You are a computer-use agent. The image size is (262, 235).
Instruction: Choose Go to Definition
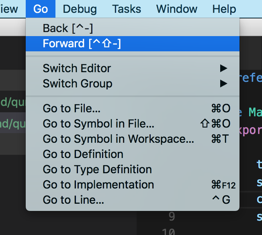[x=83, y=154]
